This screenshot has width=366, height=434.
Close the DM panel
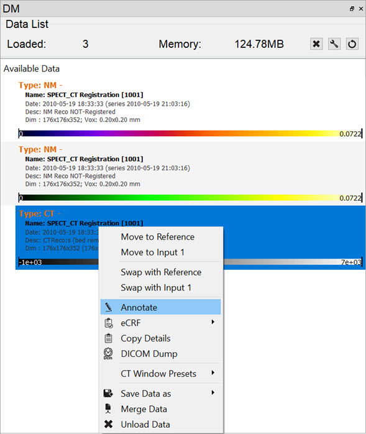(x=361, y=9)
